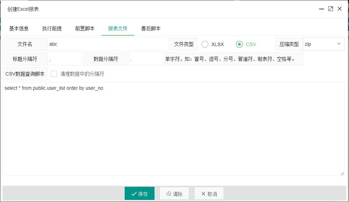349x202 pixels.
Task: Click the 文件名 label
Action: click(25, 44)
